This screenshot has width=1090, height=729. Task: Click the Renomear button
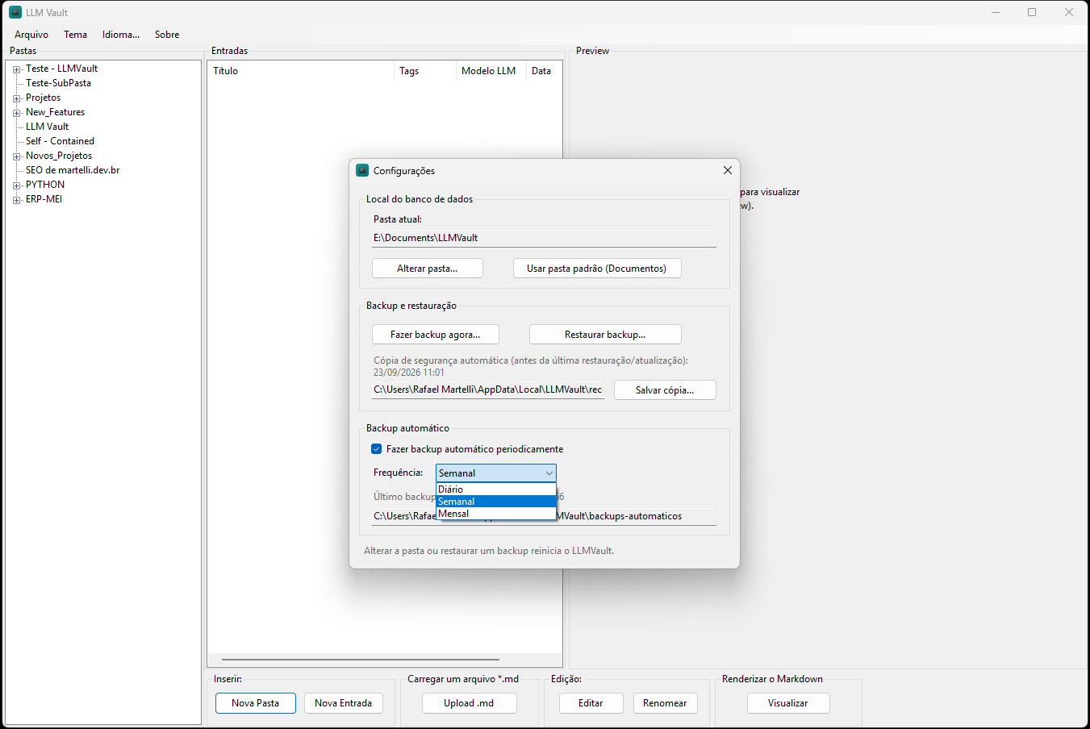(x=665, y=703)
